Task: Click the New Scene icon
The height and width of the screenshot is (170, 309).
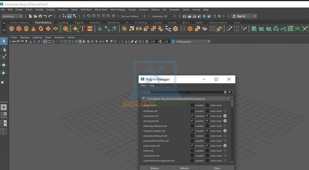Action: coord(30,16)
